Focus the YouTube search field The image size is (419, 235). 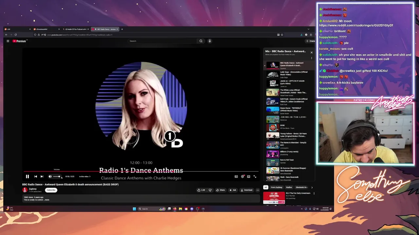[162, 41]
